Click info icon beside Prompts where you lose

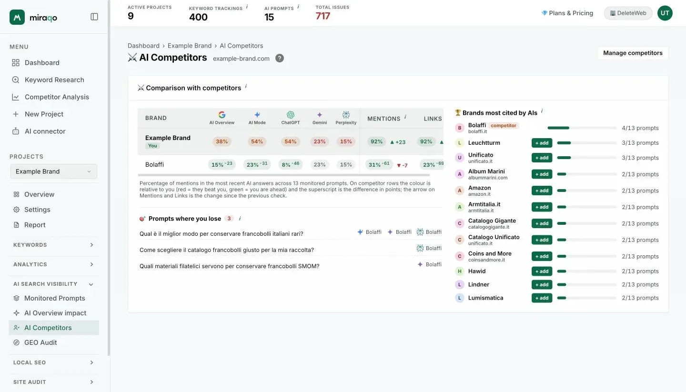click(240, 219)
